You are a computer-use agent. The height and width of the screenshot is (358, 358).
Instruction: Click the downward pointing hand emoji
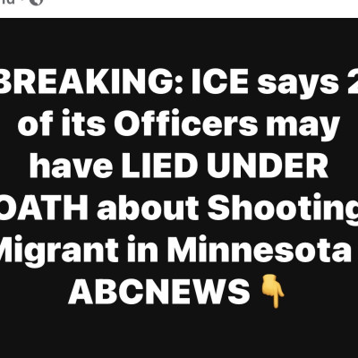[x=273, y=292]
